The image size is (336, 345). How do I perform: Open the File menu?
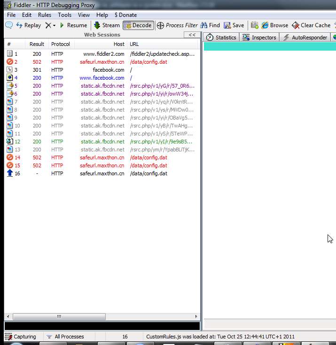[x=11, y=15]
